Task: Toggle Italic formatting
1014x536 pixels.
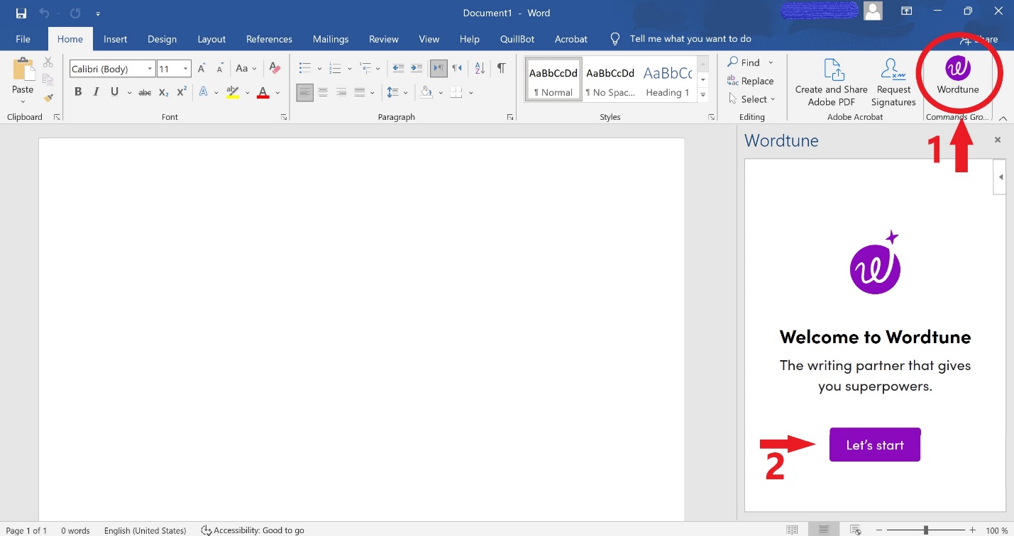Action: [97, 92]
